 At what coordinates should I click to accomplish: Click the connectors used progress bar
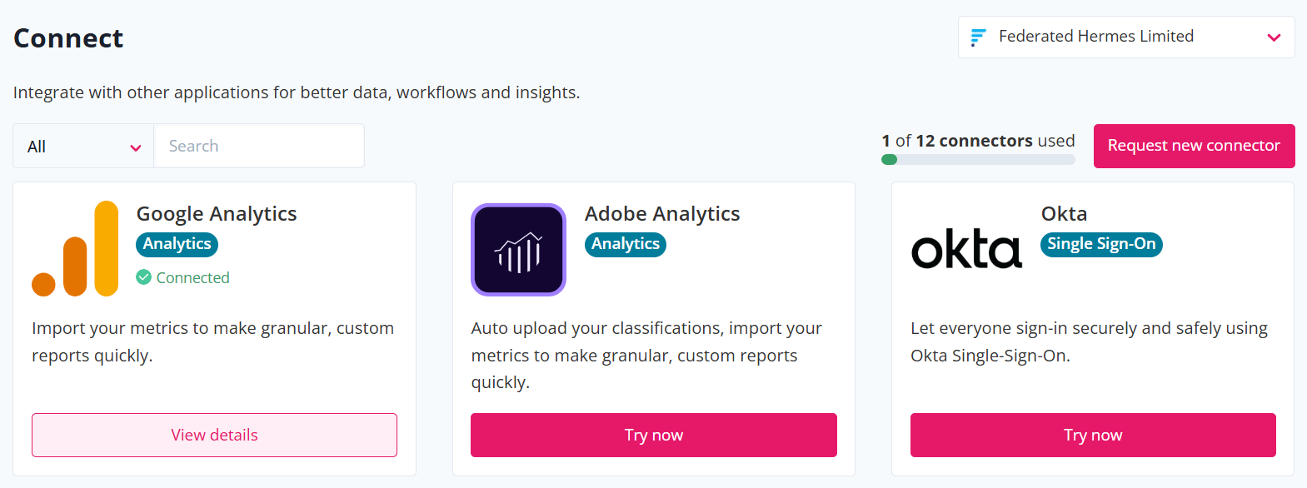click(x=978, y=160)
